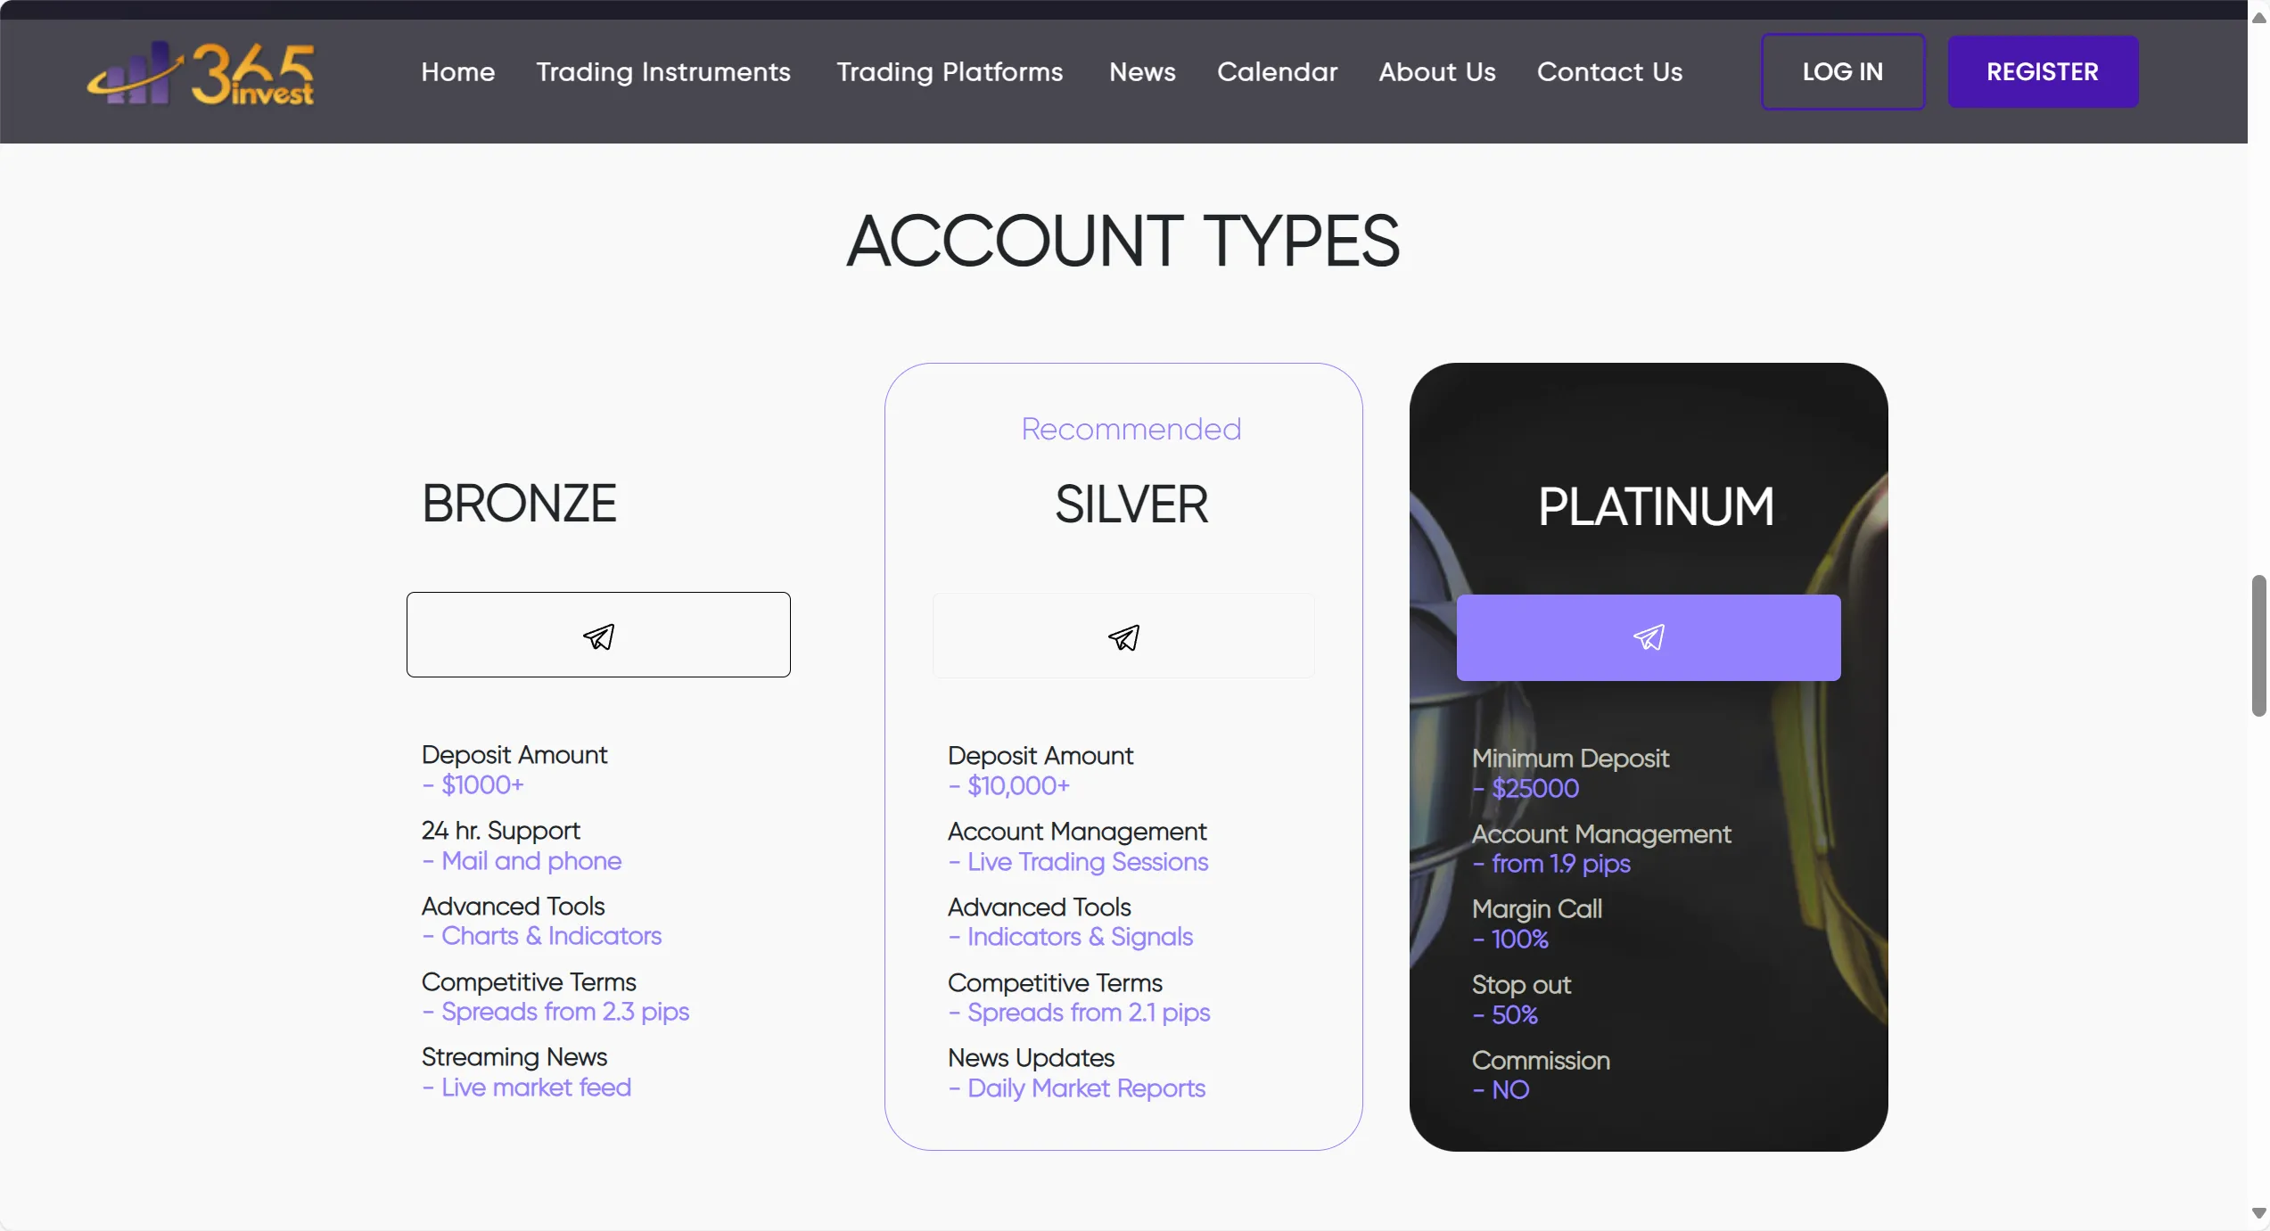2270x1231 pixels.
Task: Click "Indicators & Signals" text
Action: pos(1080,937)
